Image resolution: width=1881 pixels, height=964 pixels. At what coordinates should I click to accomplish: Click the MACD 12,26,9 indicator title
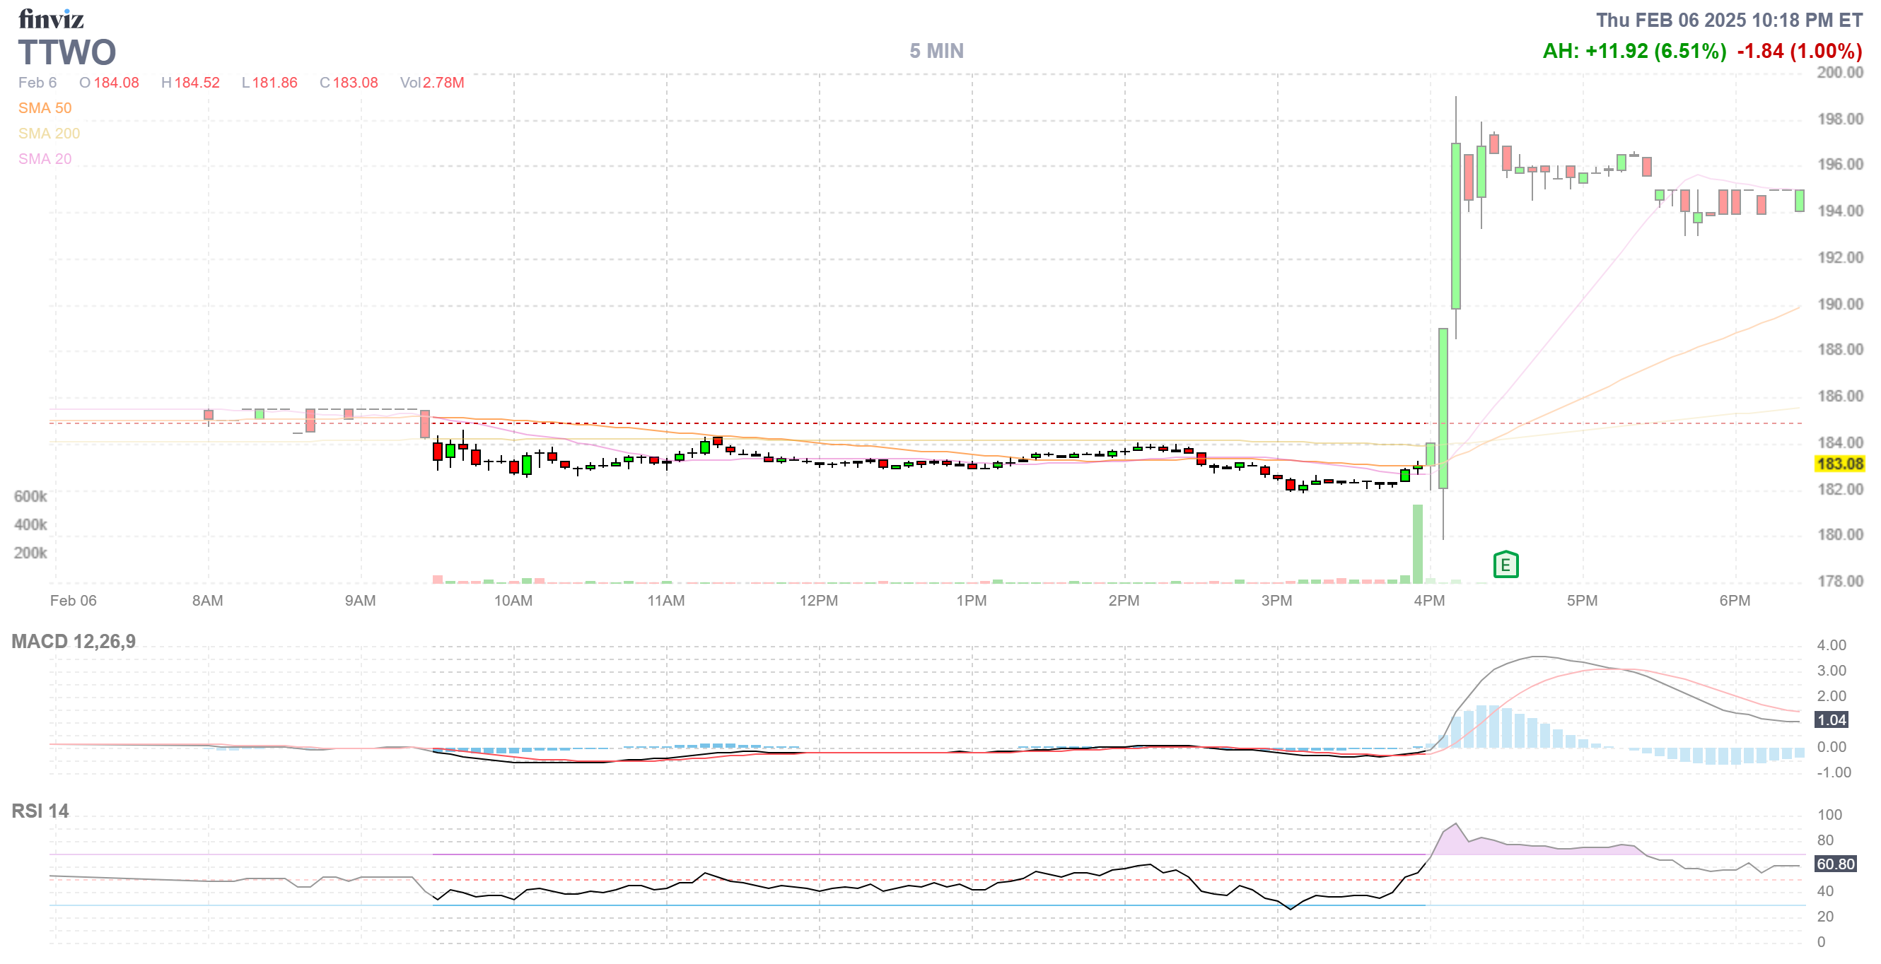[x=73, y=642]
